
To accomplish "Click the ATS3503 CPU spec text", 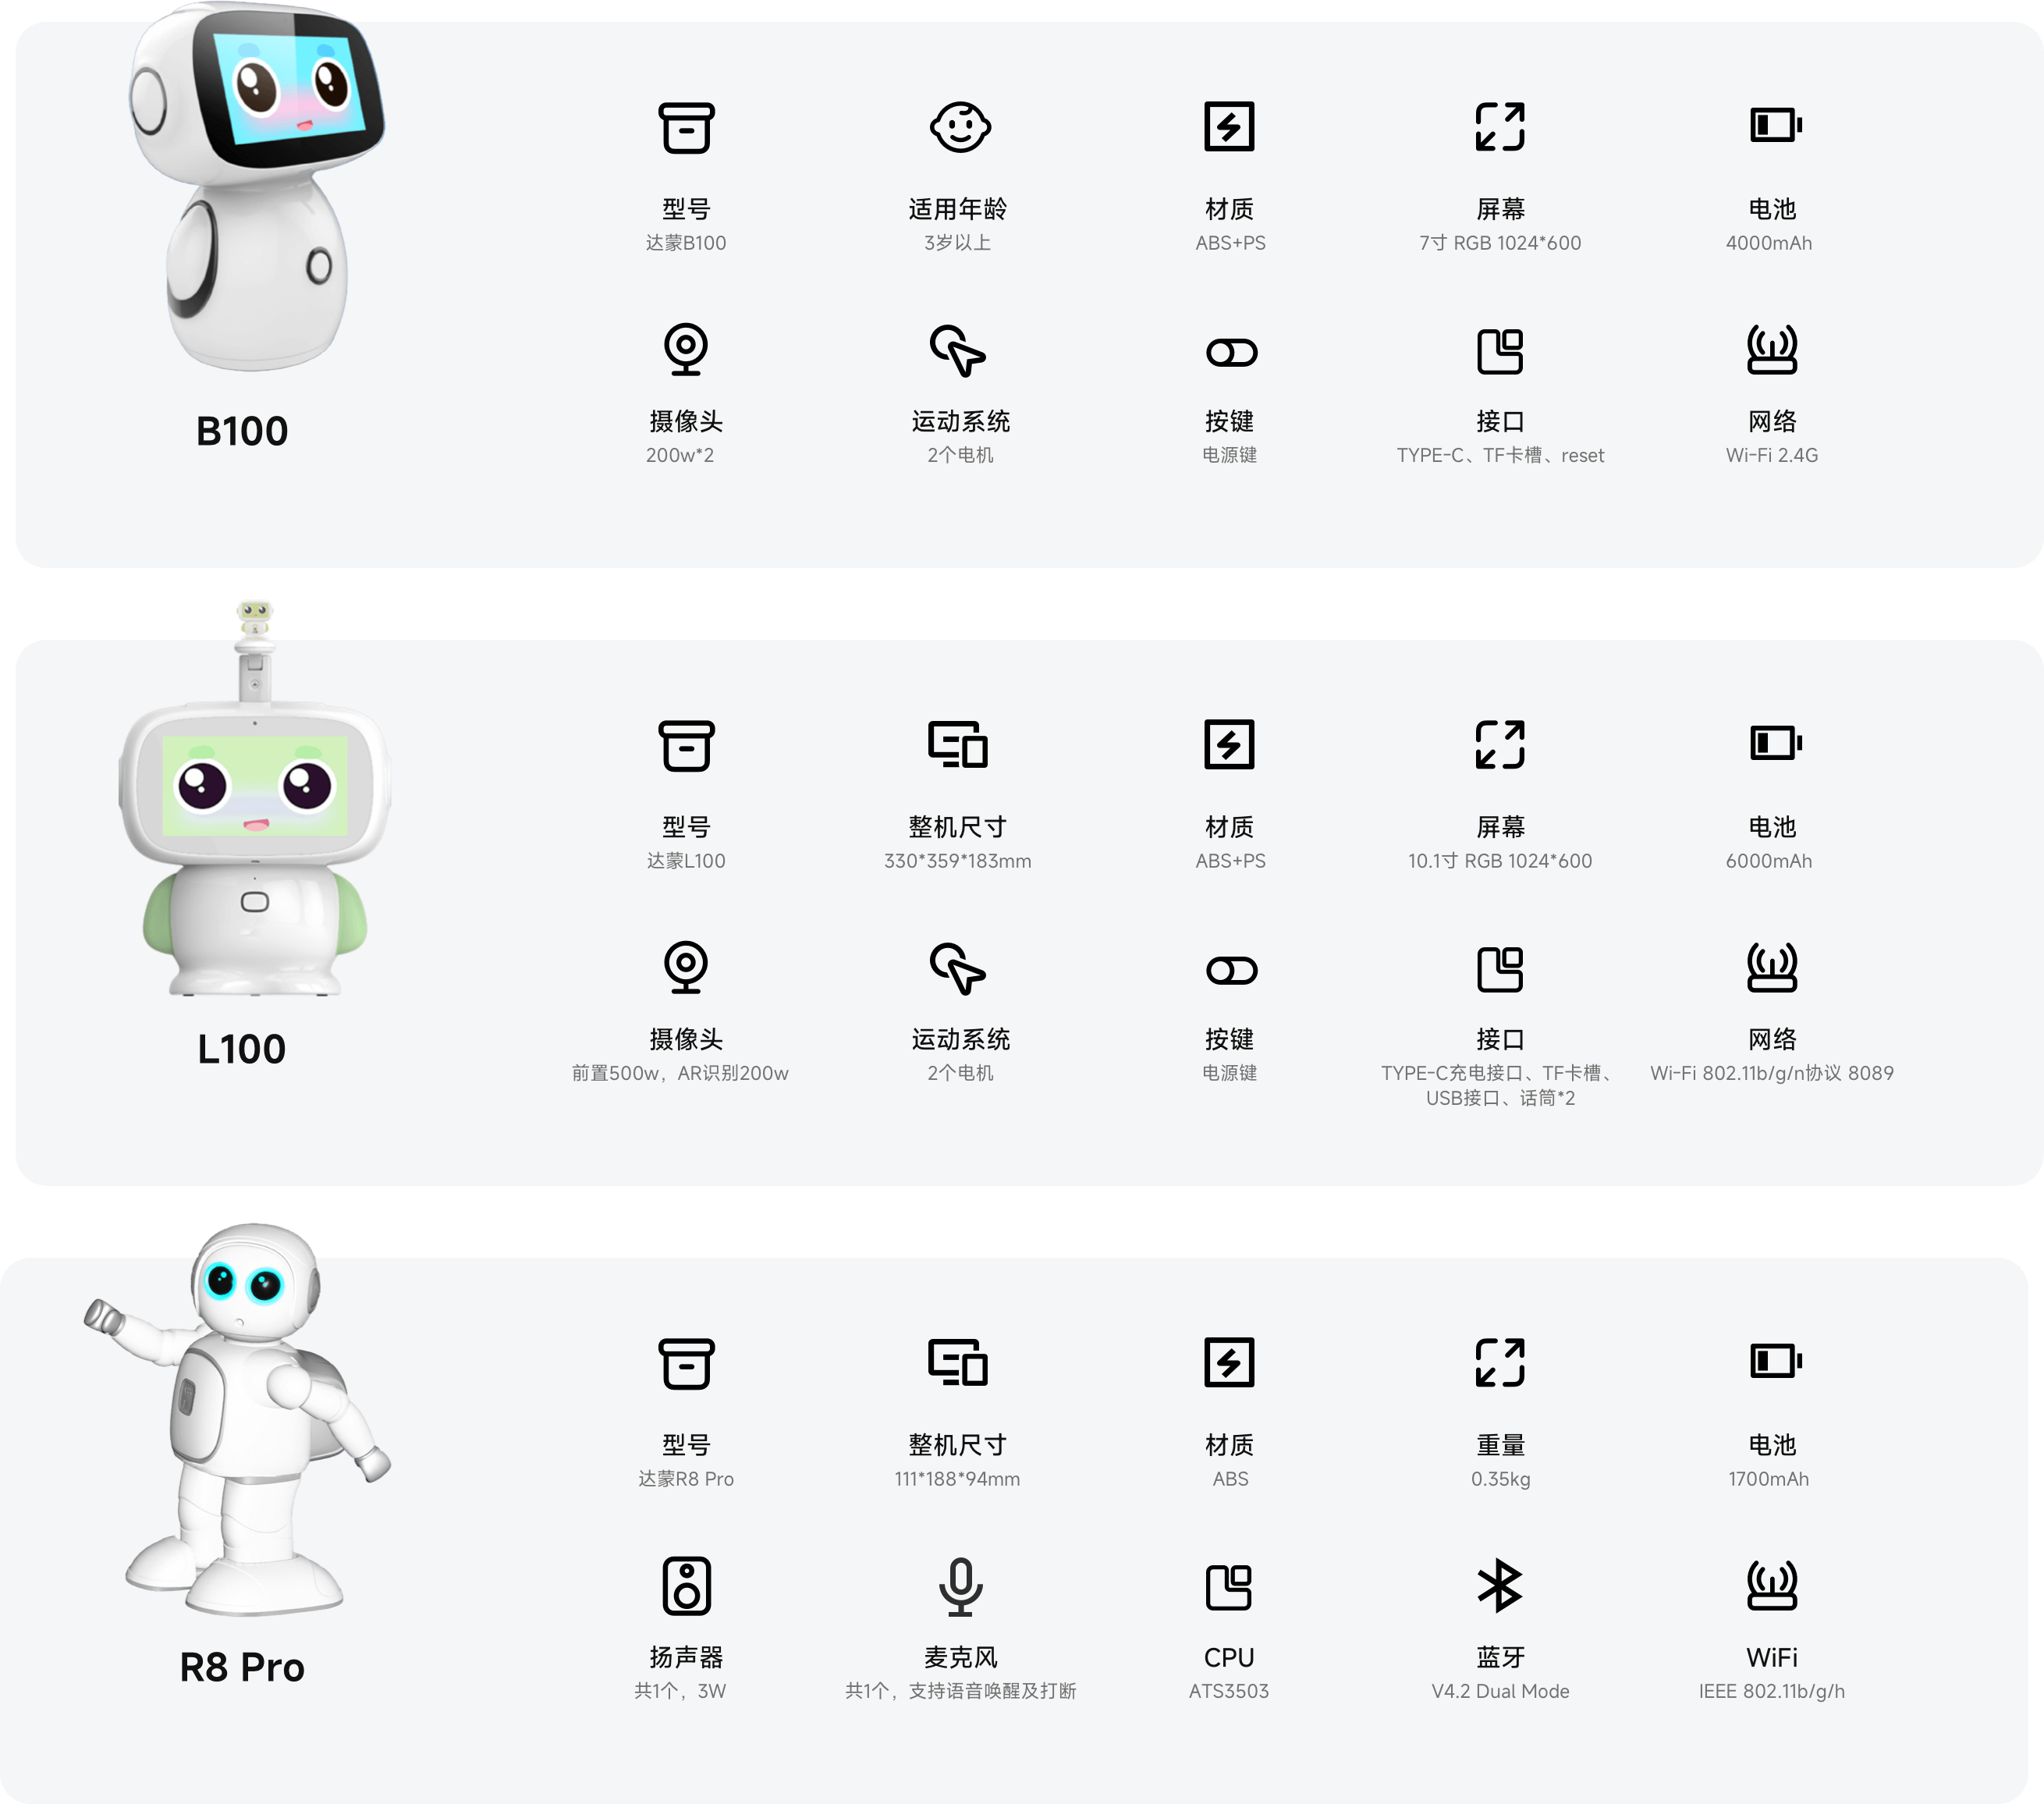I will tap(1229, 1691).
